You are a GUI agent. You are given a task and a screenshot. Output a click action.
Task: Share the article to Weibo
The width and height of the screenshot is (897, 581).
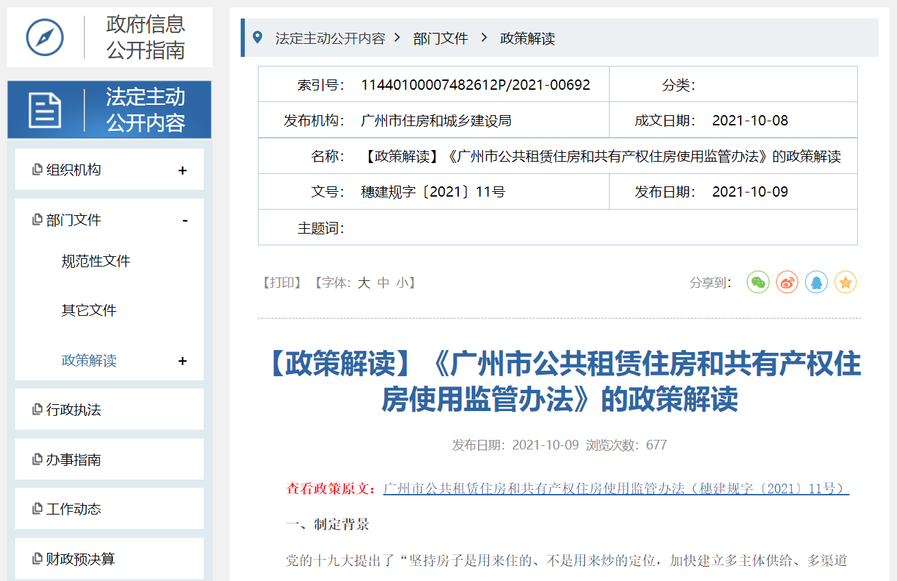[787, 282]
